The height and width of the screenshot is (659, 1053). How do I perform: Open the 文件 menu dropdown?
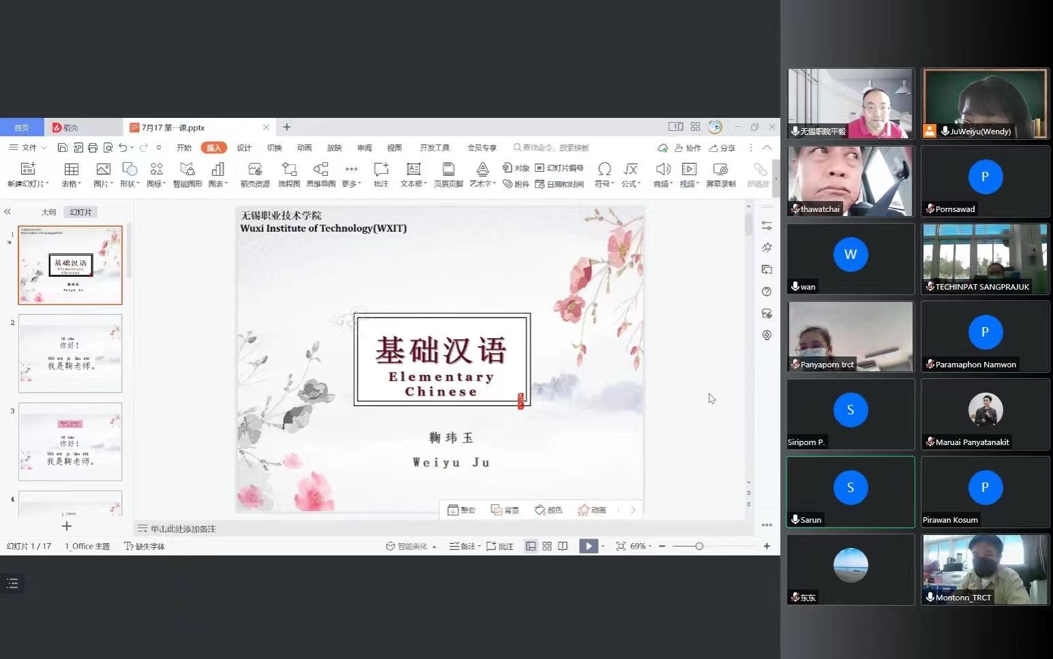click(x=29, y=147)
